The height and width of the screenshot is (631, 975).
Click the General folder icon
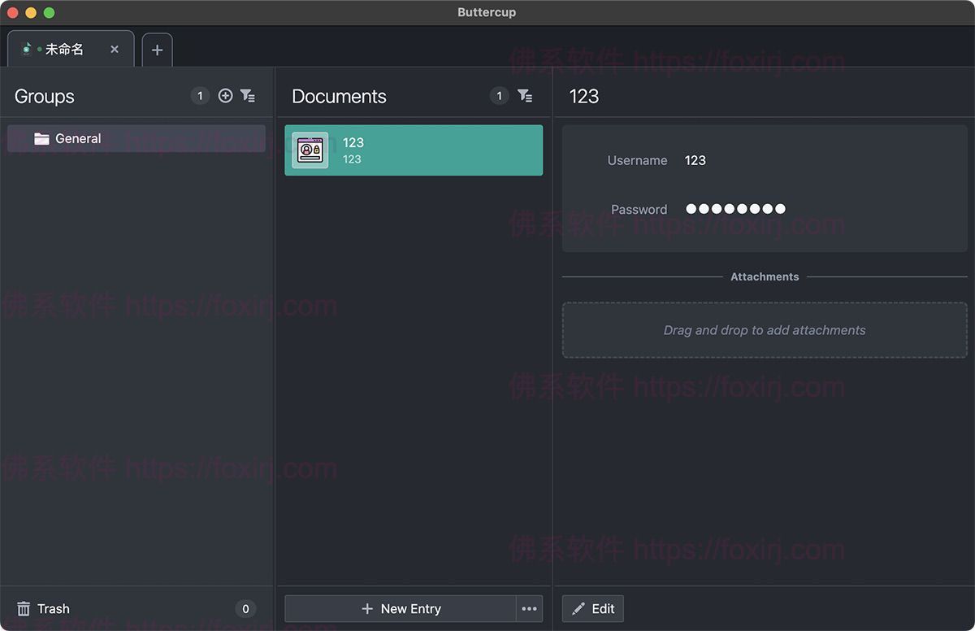point(41,139)
